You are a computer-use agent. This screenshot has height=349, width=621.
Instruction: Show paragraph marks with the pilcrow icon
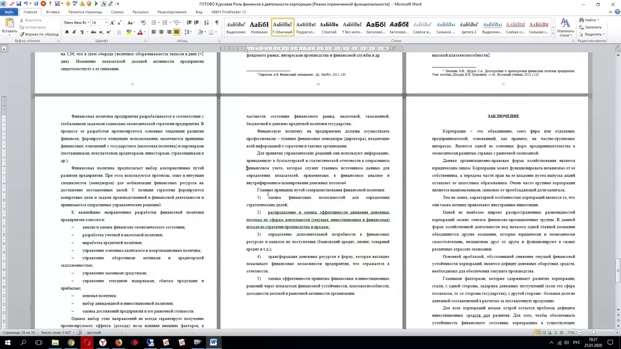(216, 23)
